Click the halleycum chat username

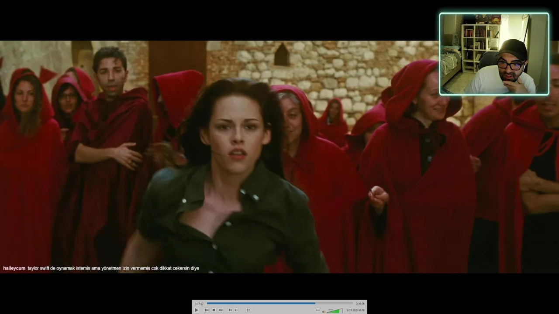click(14, 268)
